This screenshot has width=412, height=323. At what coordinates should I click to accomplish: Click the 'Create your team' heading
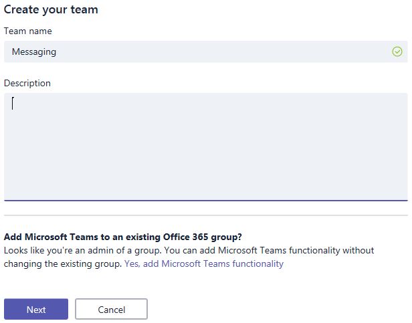tap(51, 10)
